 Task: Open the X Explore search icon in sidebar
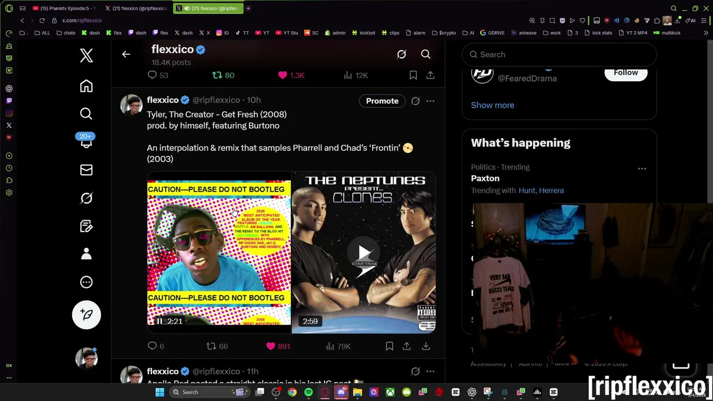point(86,114)
